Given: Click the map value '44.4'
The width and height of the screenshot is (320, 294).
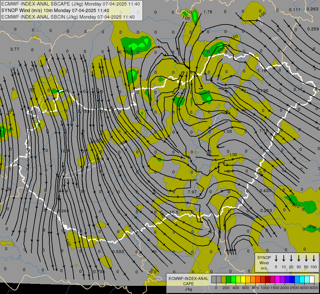Looking at the screenshot, I should coord(63,191).
